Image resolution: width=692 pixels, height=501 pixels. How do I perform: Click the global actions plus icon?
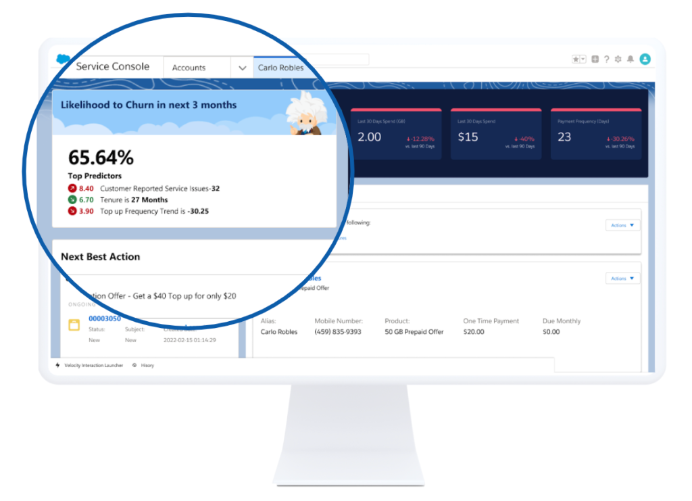(x=595, y=59)
